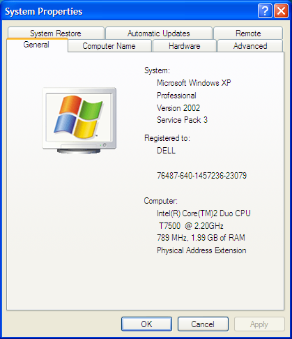Click the Intel Core 2 Duo CPU line
This screenshot has width=292, height=339.
pyautogui.click(x=203, y=213)
